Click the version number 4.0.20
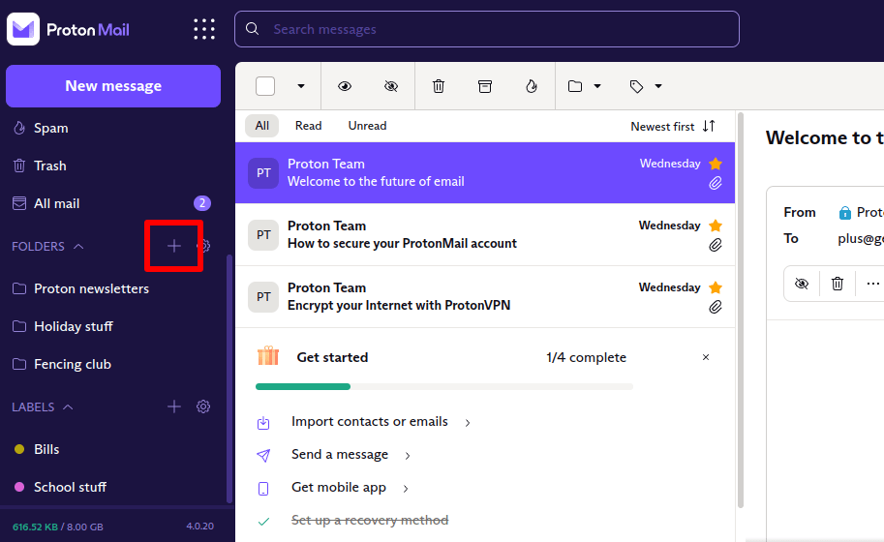The height and width of the screenshot is (542, 884). click(200, 527)
